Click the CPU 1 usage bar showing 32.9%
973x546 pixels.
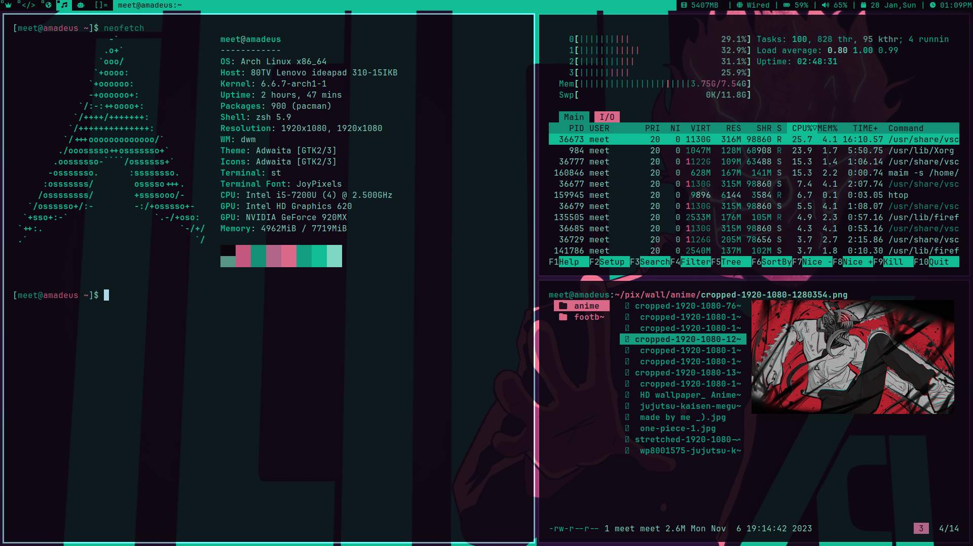coord(660,50)
